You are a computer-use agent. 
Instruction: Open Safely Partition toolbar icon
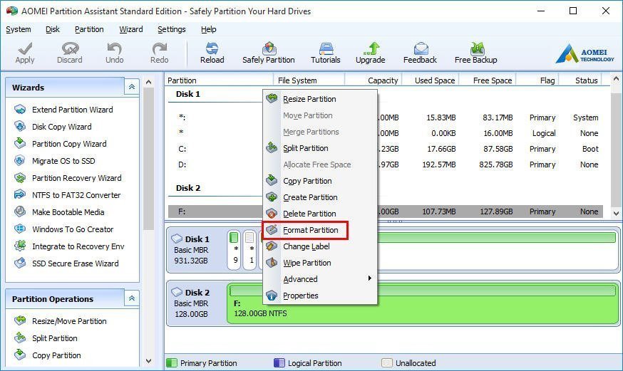click(x=269, y=48)
